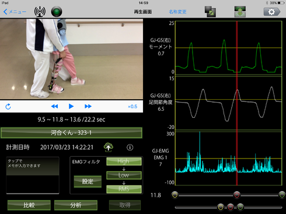Tap the battery 38% indicator
The image size is (286, 214).
(x=277, y=3)
